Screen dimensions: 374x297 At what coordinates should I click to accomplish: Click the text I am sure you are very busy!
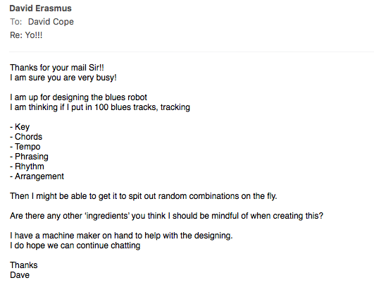click(x=63, y=78)
